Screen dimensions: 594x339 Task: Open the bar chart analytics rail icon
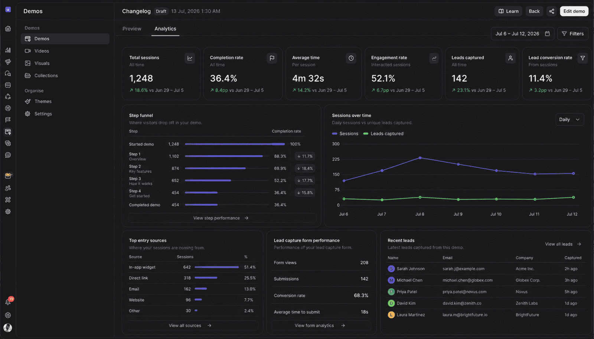(x=8, y=50)
